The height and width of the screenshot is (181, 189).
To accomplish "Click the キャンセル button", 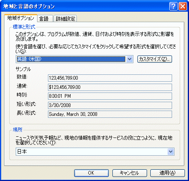I will 130,173.
